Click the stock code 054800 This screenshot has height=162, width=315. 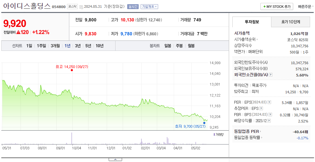[x=59, y=7]
